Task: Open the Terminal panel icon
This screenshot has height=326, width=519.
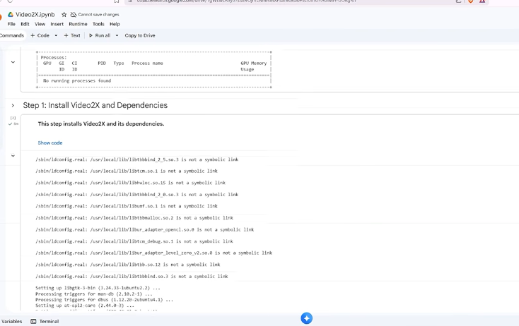Action: [x=33, y=321]
